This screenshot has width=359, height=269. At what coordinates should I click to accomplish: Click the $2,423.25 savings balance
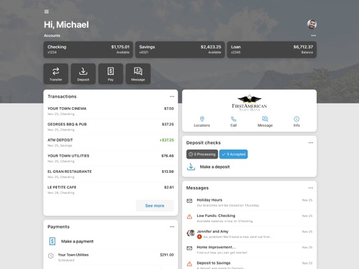point(211,47)
